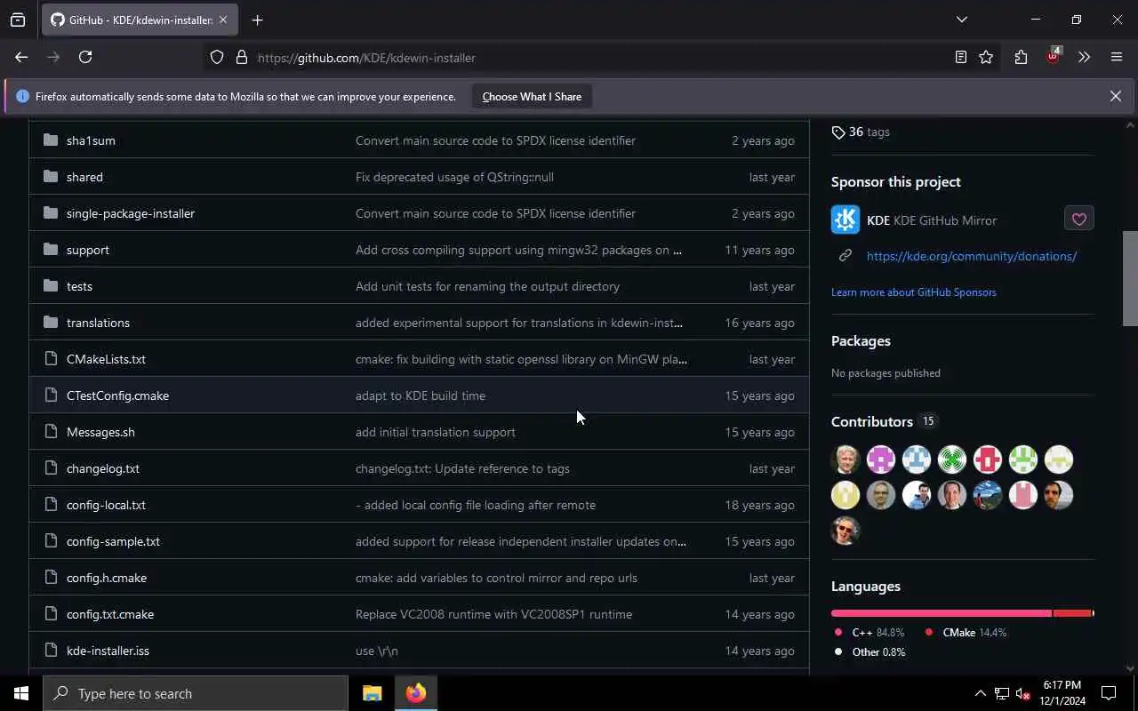Click the translations folder icon
1138x711 pixels.
(x=51, y=323)
